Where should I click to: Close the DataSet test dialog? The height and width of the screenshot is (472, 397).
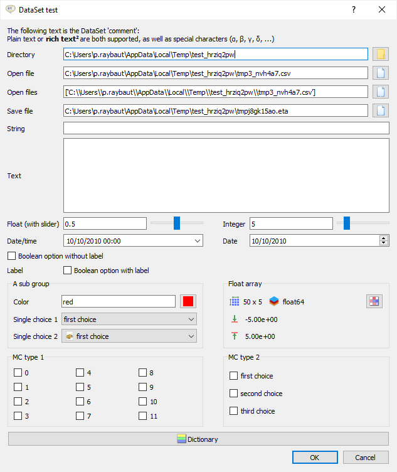[382, 9]
